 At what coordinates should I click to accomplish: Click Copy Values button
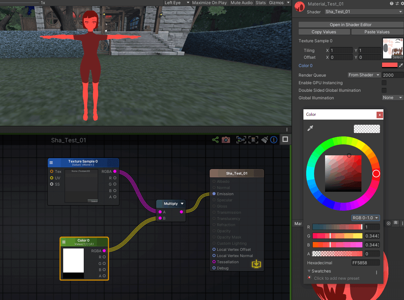tap(324, 32)
